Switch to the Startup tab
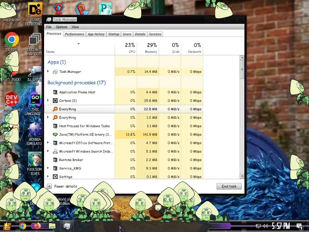Image resolution: width=309 pixels, height=232 pixels. point(114,34)
